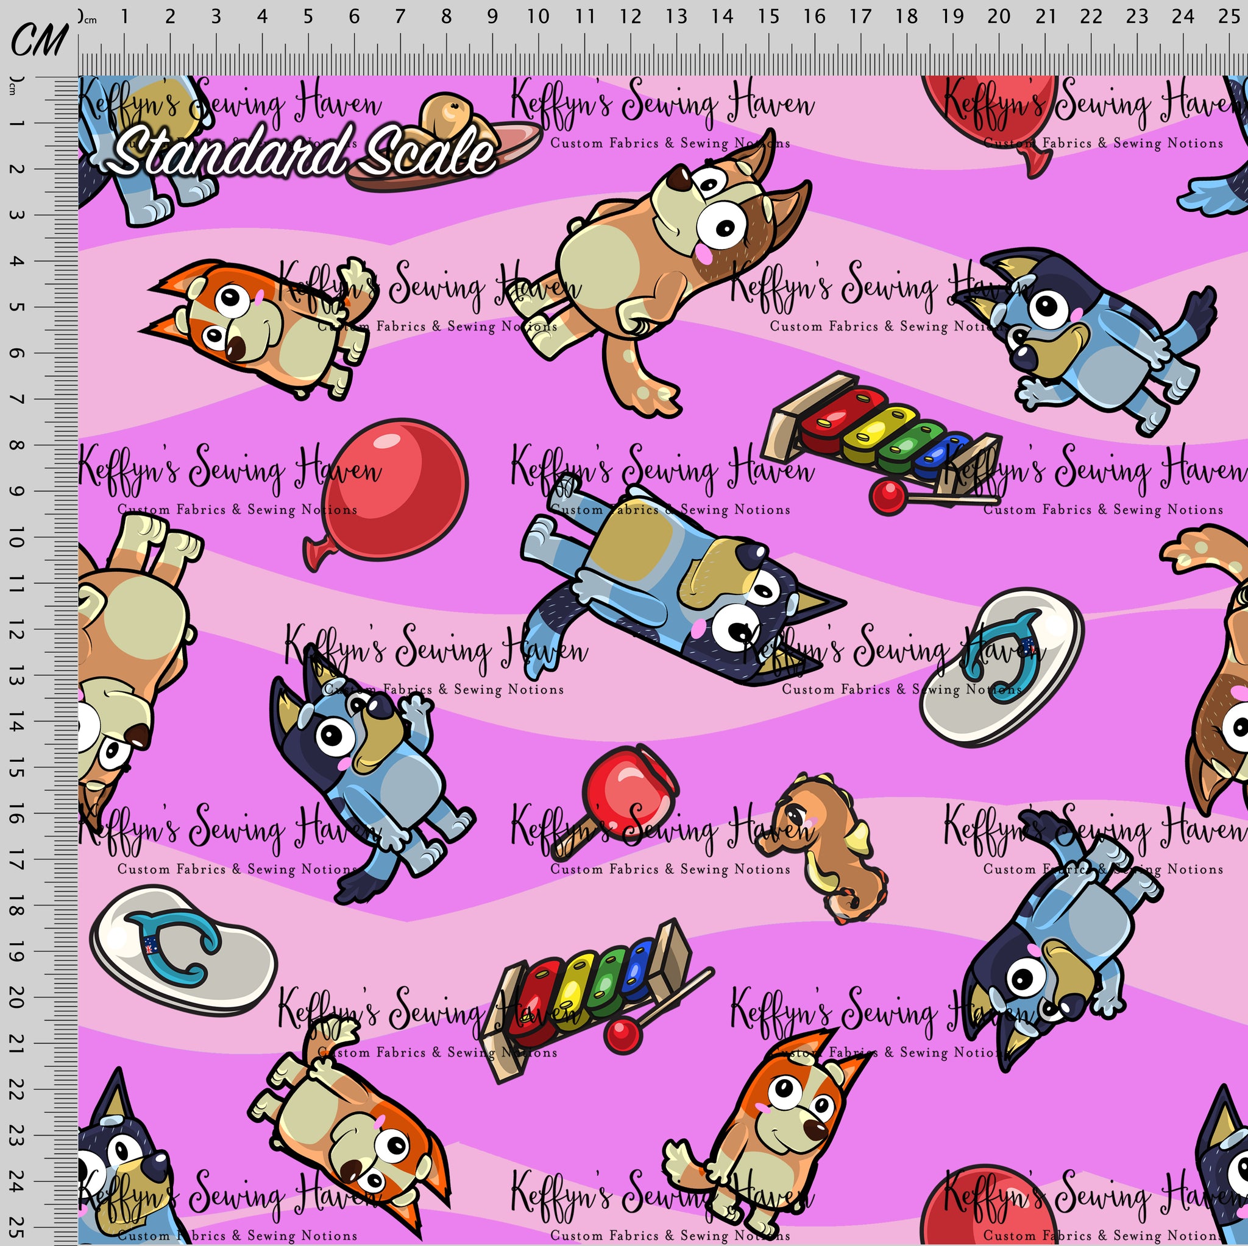Screen dimensions: 1248x1246
Task: Select the 24 mark on horizontal ruler
Action: click(1183, 16)
